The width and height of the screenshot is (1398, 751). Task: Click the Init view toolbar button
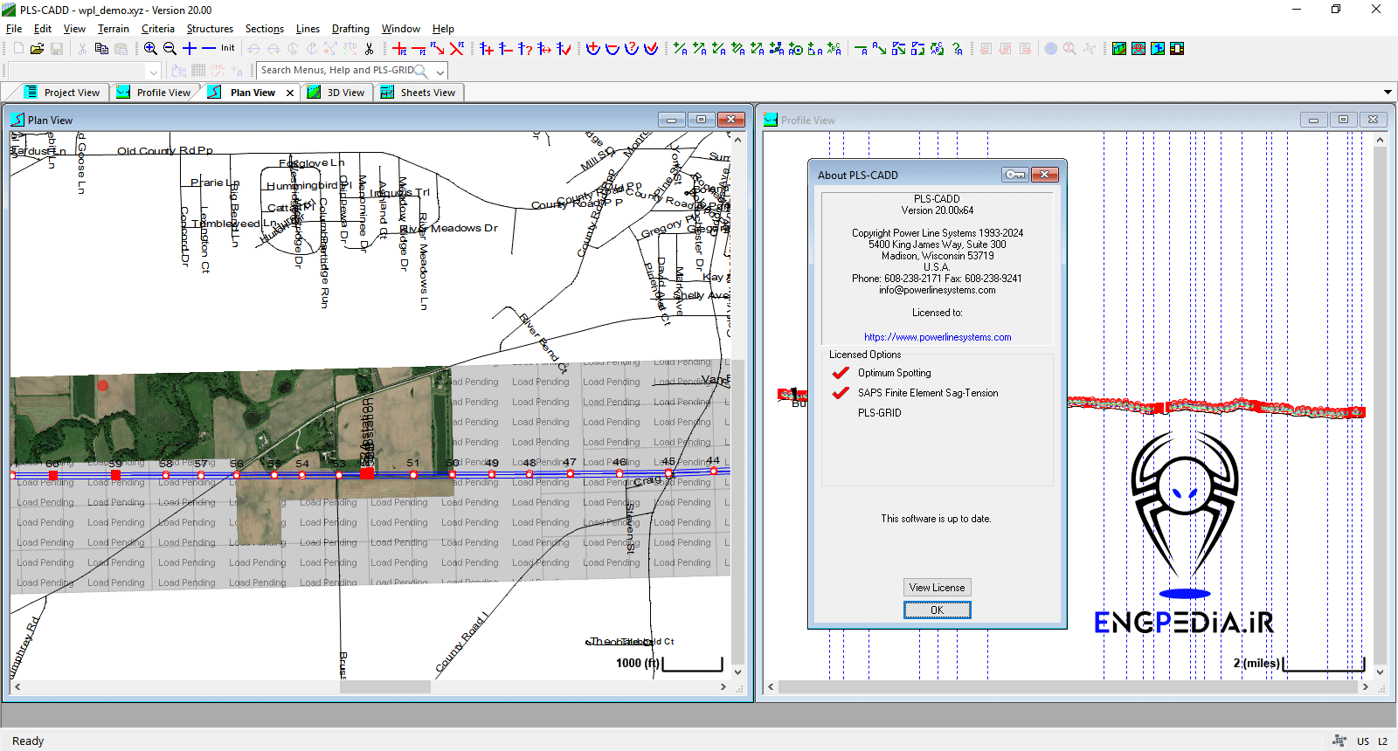coord(228,49)
